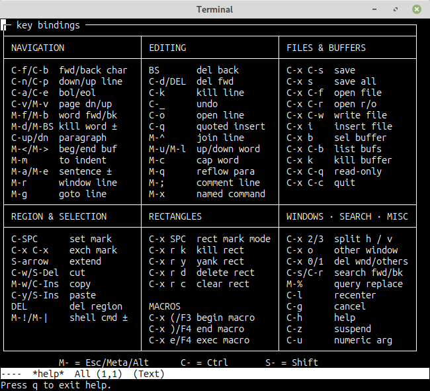Click the 'quoted insert' row

207,126
